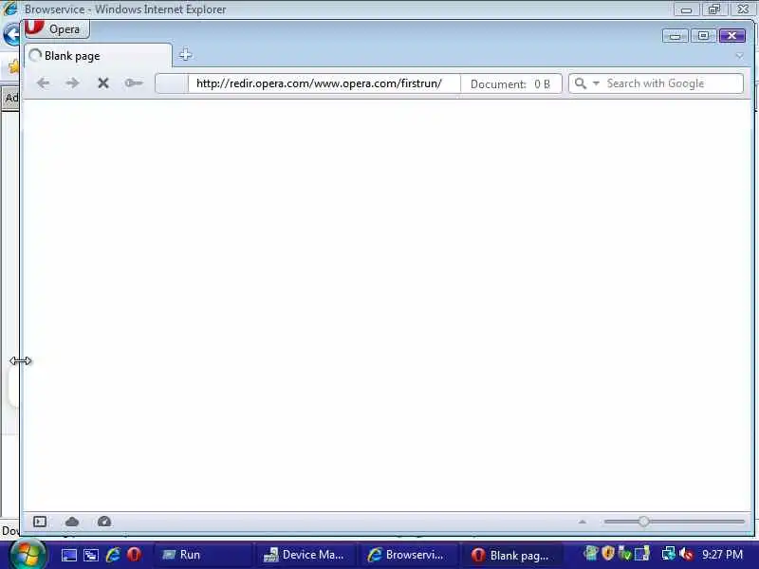Expand the zoom view arrow in status bar
The width and height of the screenshot is (759, 569).
pos(583,522)
